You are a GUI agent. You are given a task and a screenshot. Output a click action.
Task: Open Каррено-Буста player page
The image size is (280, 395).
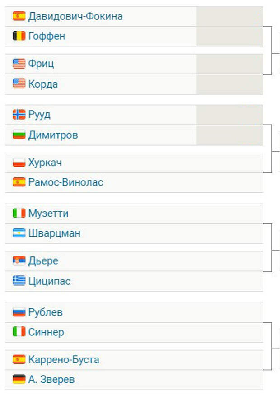(x=64, y=359)
